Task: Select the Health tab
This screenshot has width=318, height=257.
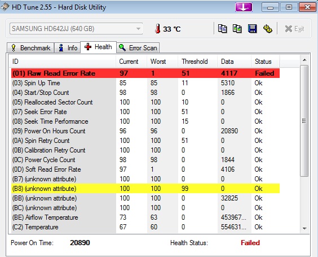Action: pyautogui.click(x=98, y=47)
